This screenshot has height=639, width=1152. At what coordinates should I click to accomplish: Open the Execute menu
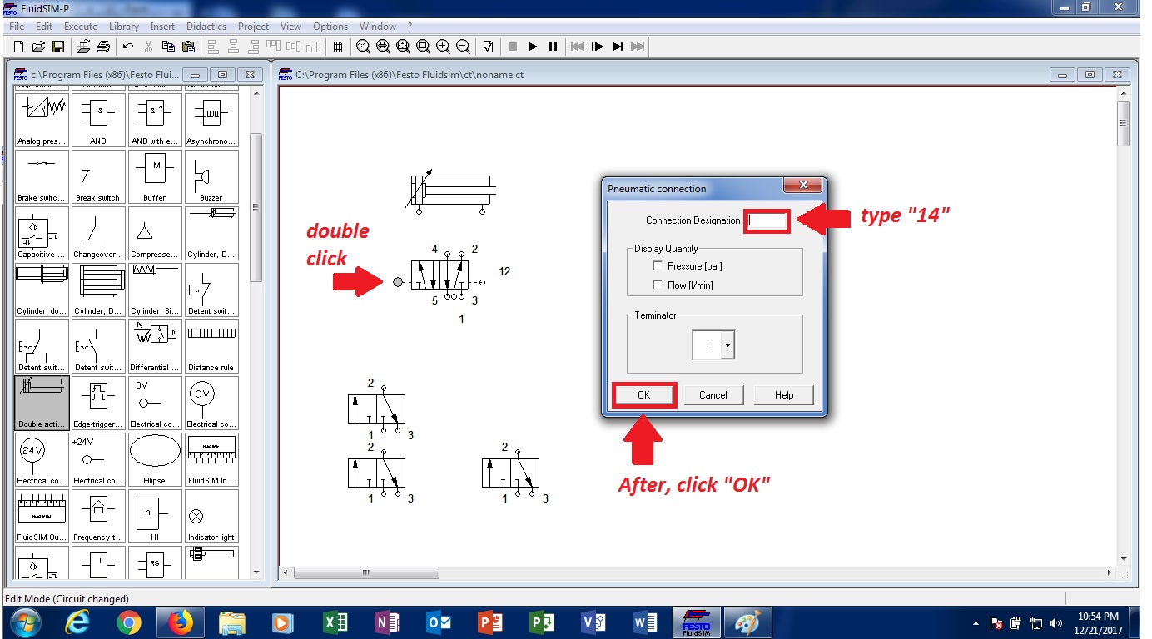(81, 27)
